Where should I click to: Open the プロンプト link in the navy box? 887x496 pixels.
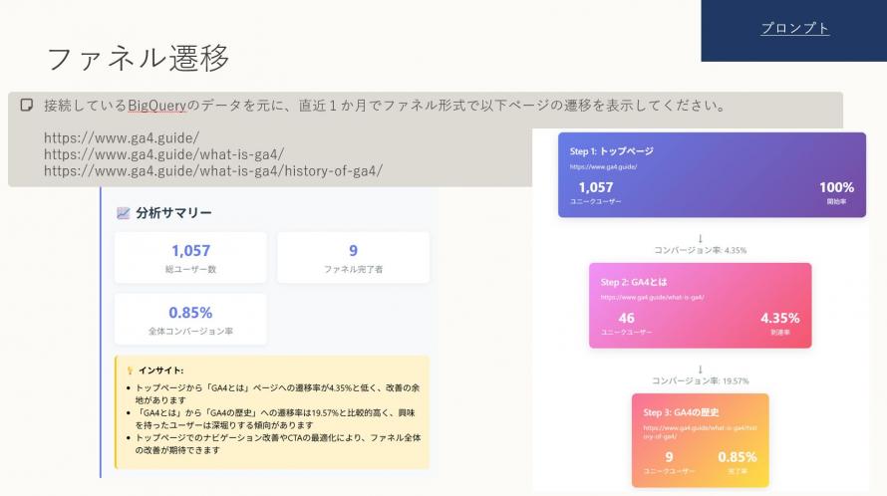click(x=794, y=28)
